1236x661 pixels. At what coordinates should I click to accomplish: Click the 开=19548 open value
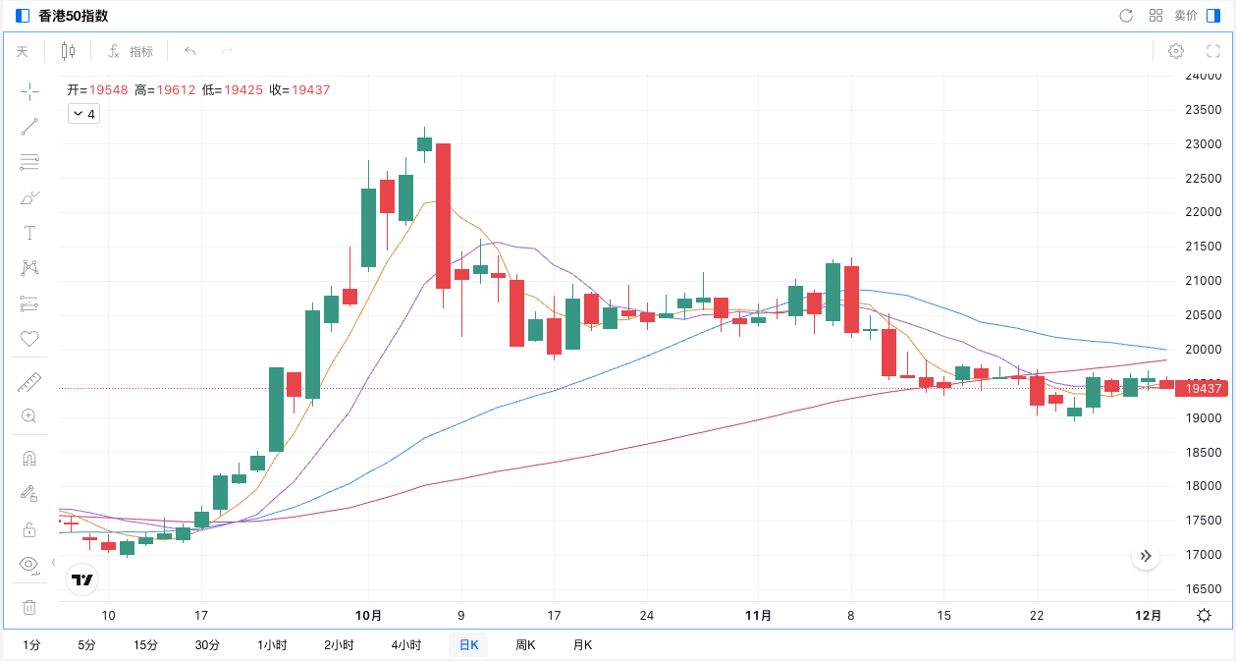click(x=97, y=89)
